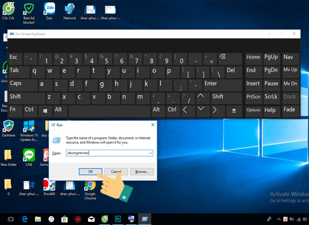The height and width of the screenshot is (225, 309).
Task: Open Mail app from the taskbar
Action: pos(91,219)
